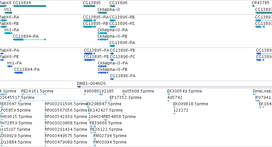Select the RP003567056.5prime EST

click(46, 114)
